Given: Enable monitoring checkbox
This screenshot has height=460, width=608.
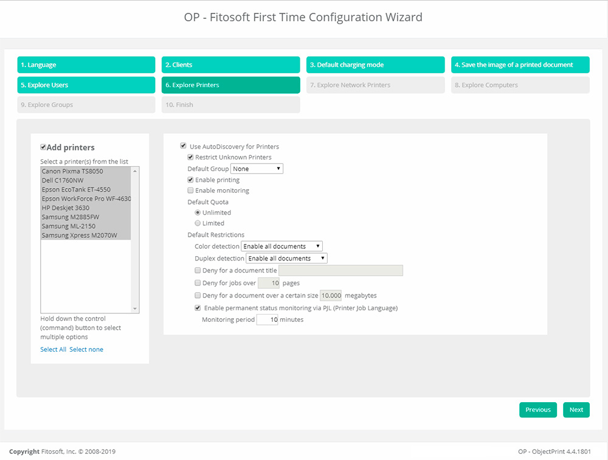Looking at the screenshot, I should pyautogui.click(x=190, y=190).
